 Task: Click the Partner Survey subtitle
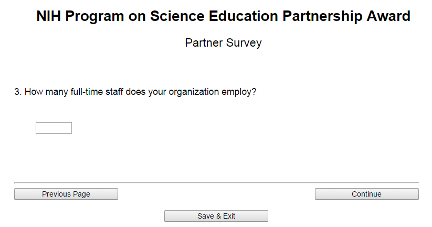click(x=223, y=43)
